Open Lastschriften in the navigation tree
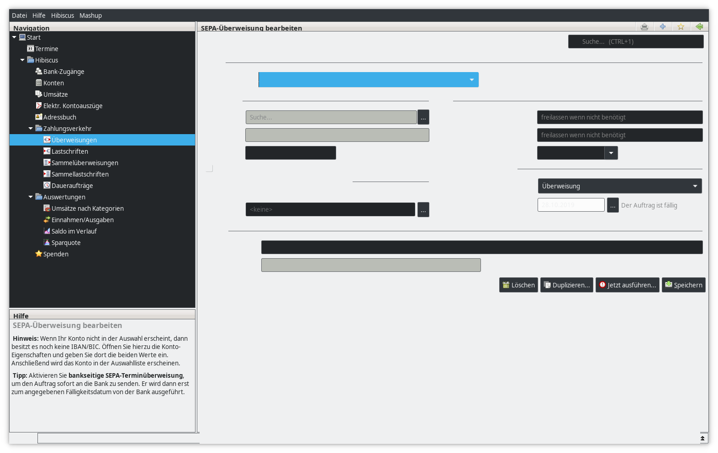Viewport: 718px width, 453px height. (69, 151)
